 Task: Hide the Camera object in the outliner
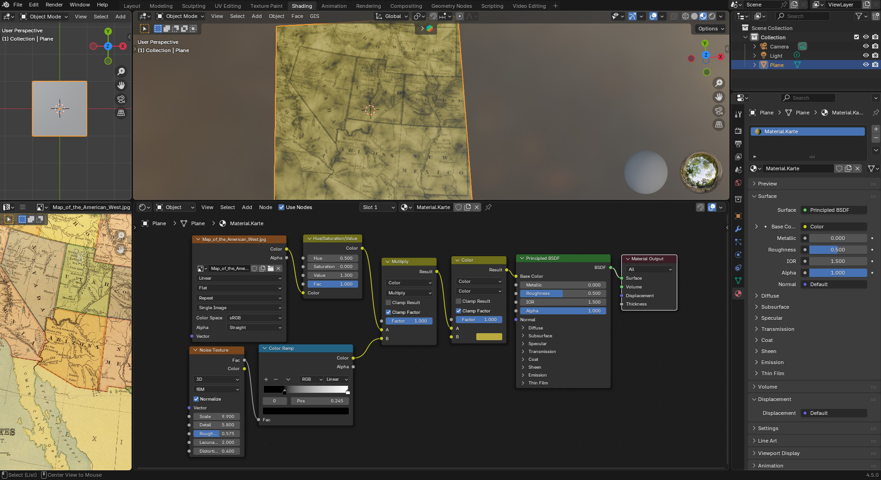point(866,47)
